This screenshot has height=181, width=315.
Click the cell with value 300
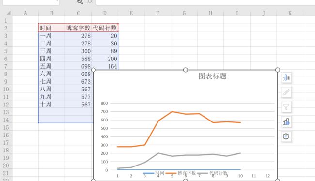tap(78, 51)
